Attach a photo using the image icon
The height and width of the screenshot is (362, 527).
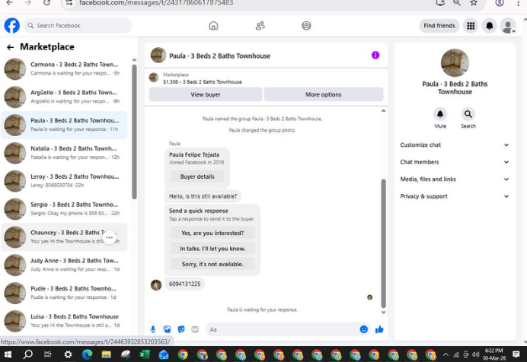pos(167,329)
